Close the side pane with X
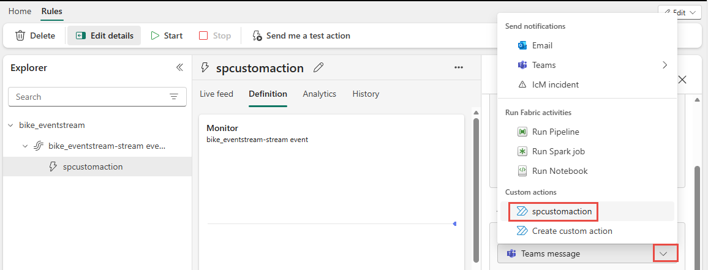Image resolution: width=708 pixels, height=270 pixels. [x=682, y=80]
